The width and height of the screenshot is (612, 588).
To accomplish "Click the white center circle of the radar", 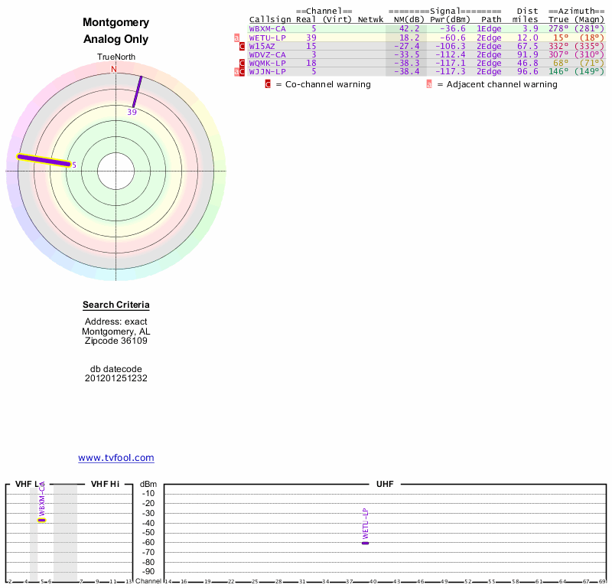I will click(116, 171).
